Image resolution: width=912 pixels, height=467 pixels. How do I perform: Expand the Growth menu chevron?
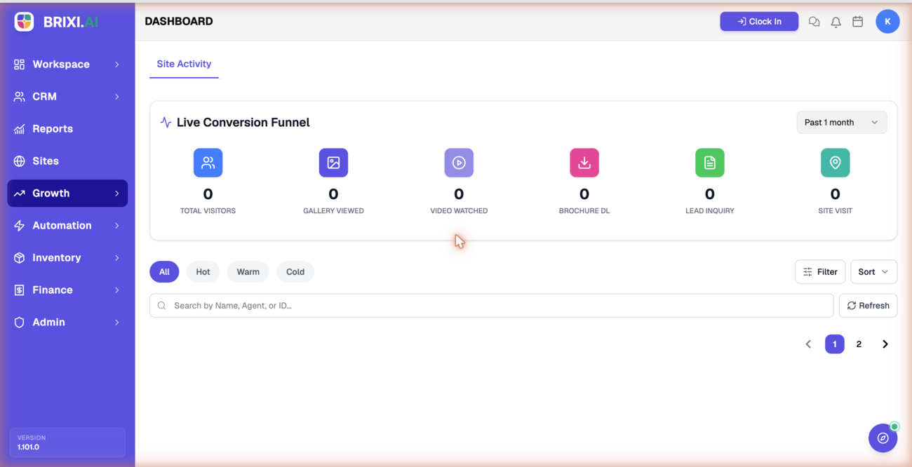point(117,194)
